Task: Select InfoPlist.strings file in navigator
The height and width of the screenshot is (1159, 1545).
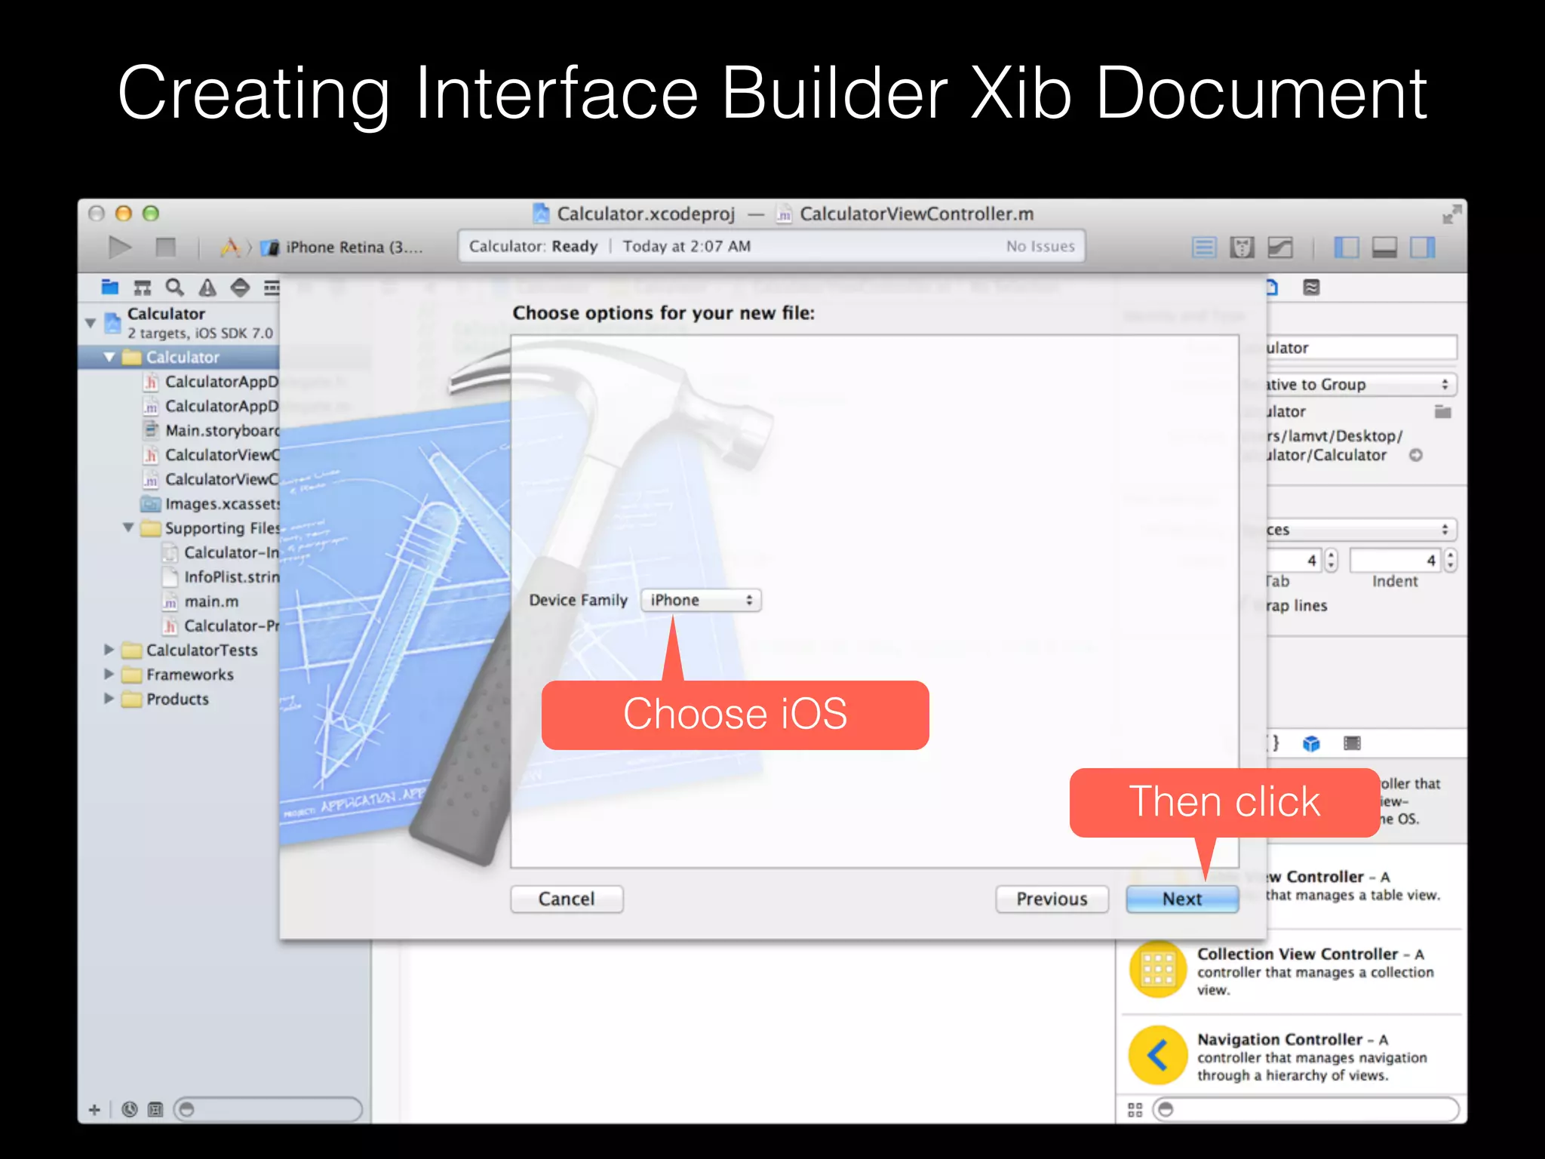Action: (x=221, y=576)
